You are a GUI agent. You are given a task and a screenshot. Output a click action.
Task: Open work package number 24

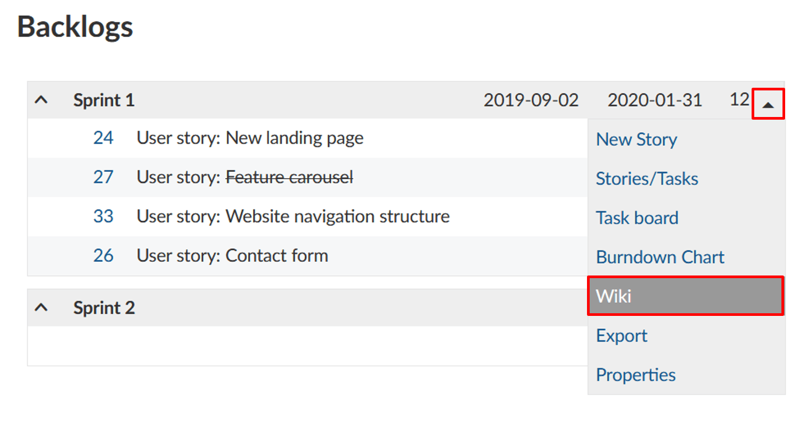tap(103, 138)
